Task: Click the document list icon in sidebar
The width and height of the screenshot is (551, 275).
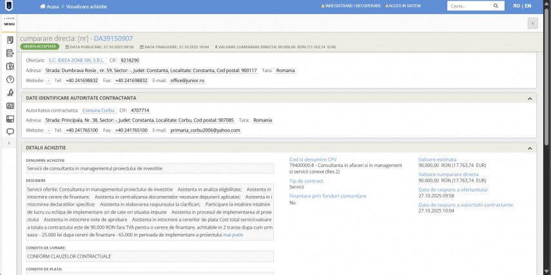Action: tap(10, 53)
